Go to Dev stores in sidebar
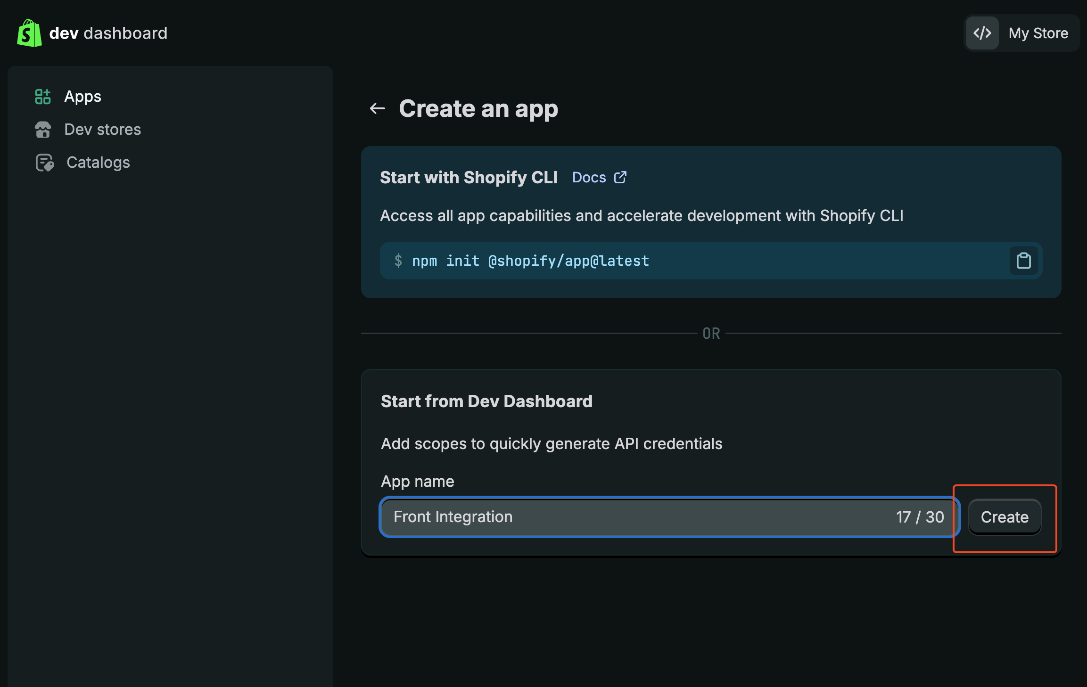 point(103,130)
